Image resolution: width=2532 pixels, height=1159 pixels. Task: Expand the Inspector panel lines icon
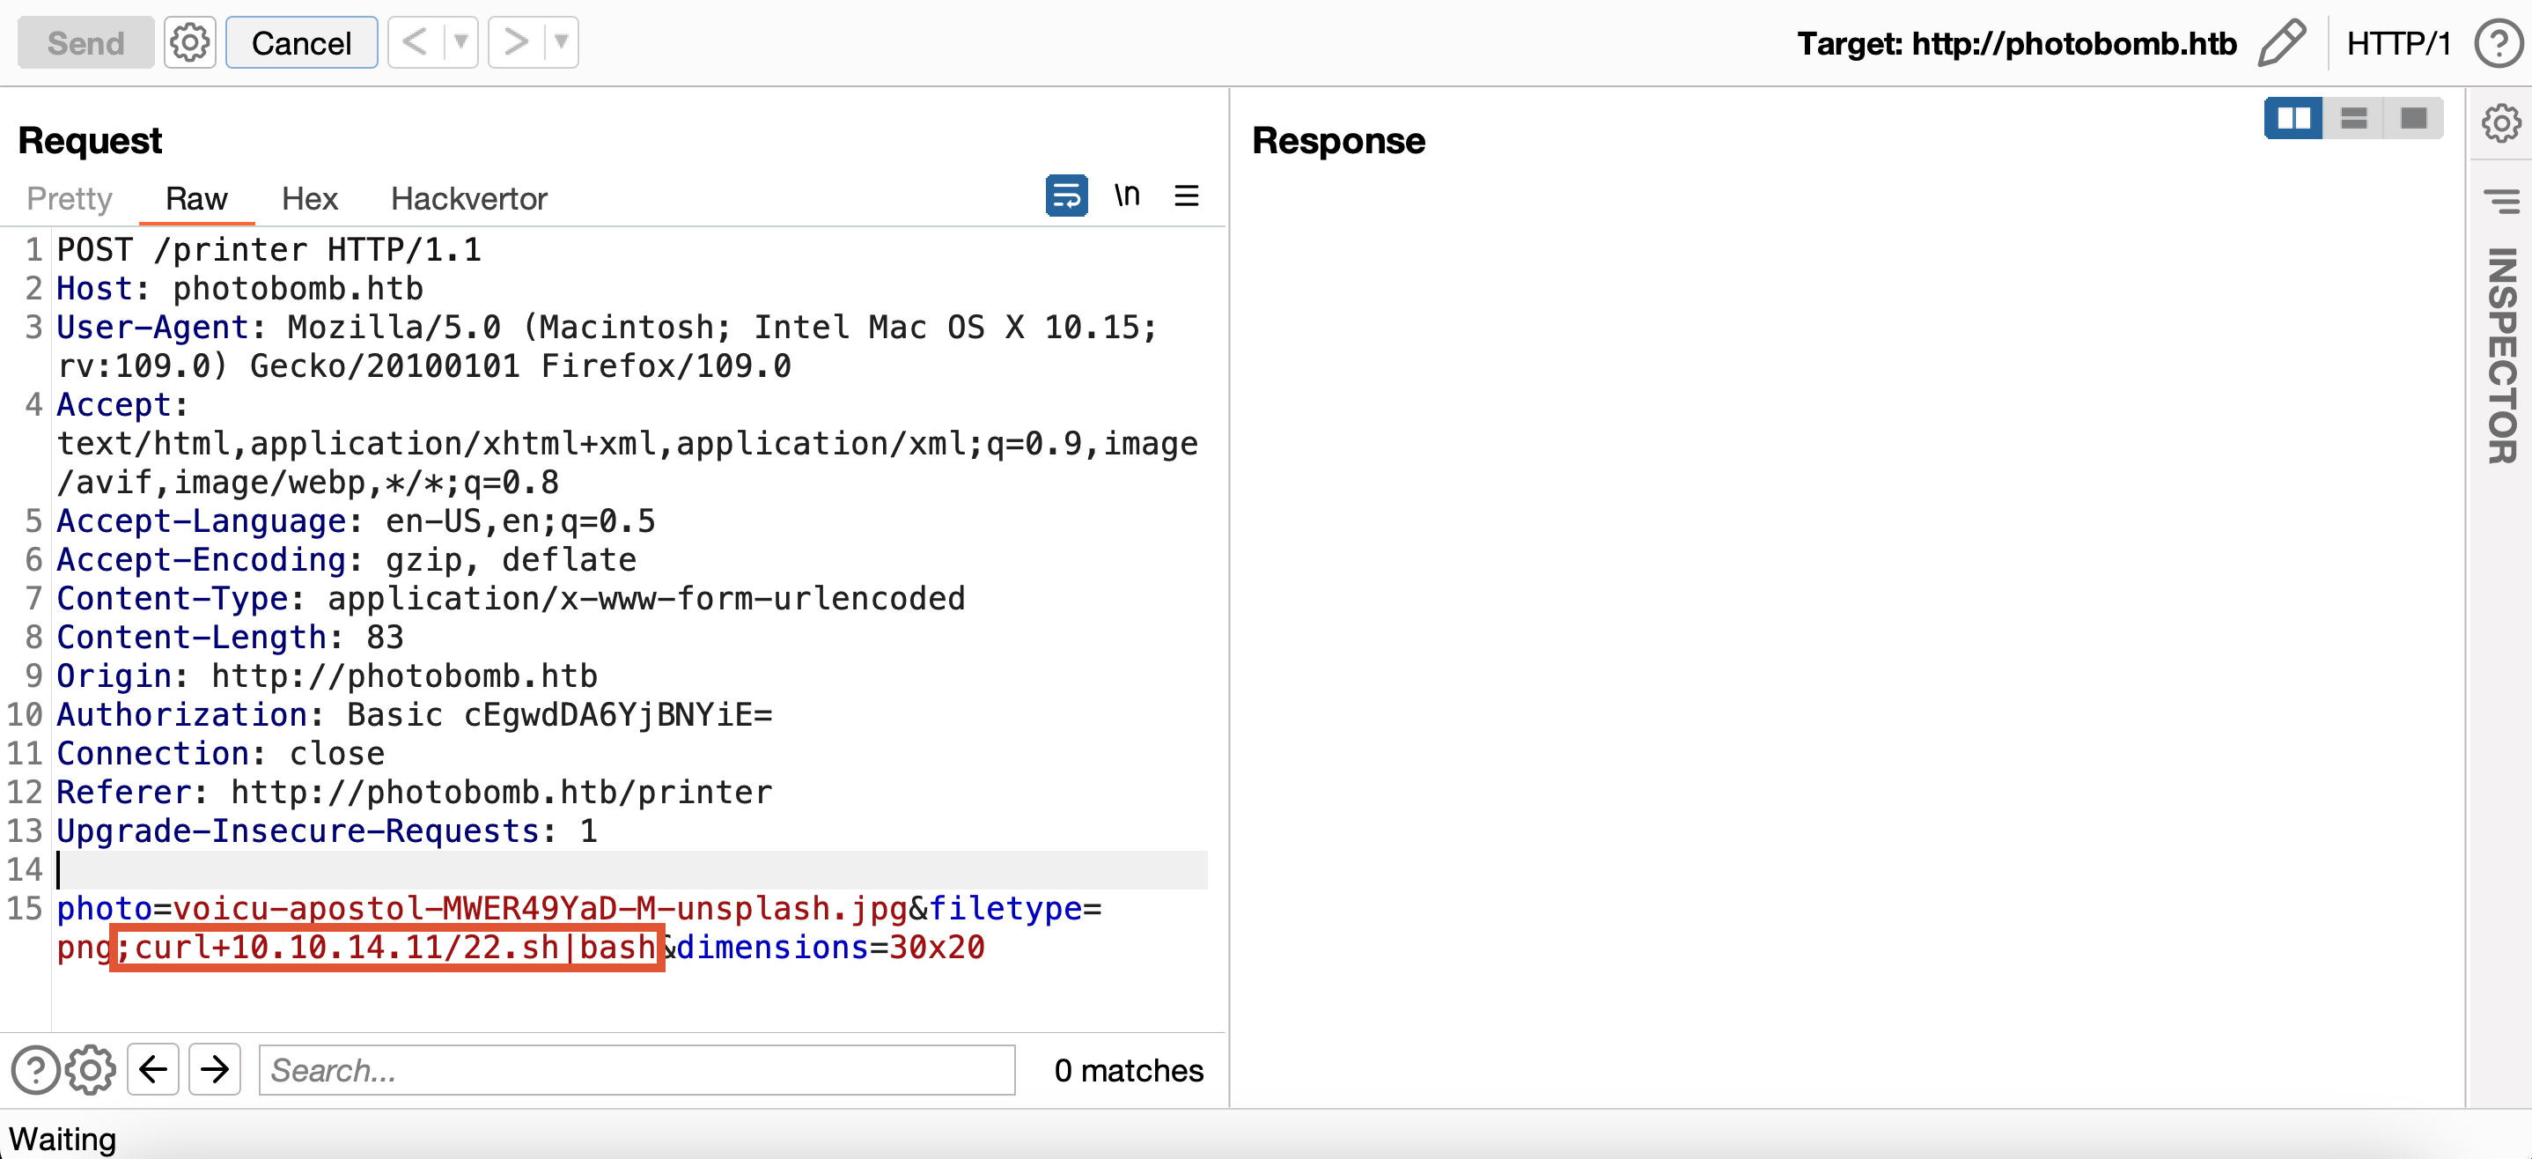click(2501, 201)
